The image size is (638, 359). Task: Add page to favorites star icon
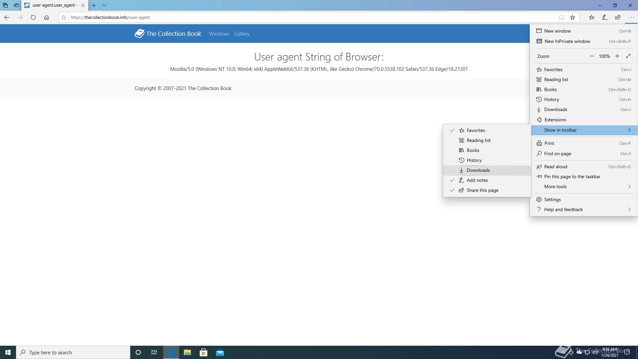573,17
